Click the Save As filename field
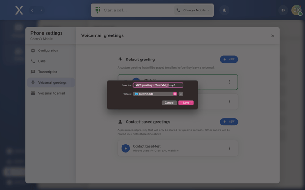Viewport: 305px width, 190px height. pyautogui.click(x=158, y=85)
